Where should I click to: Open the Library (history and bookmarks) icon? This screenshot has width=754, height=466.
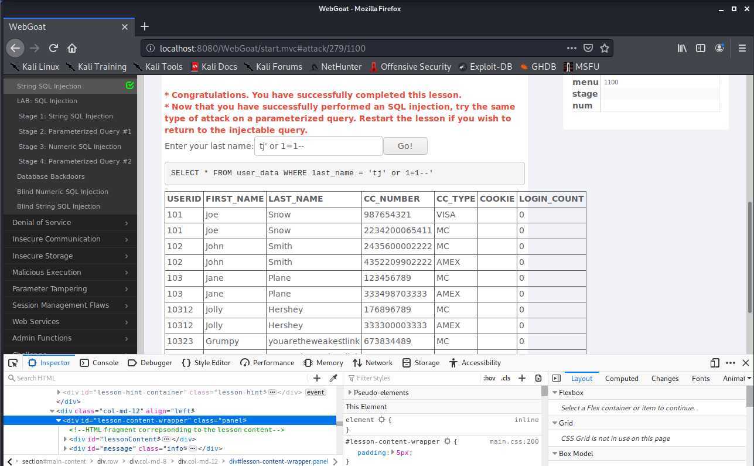coord(682,48)
